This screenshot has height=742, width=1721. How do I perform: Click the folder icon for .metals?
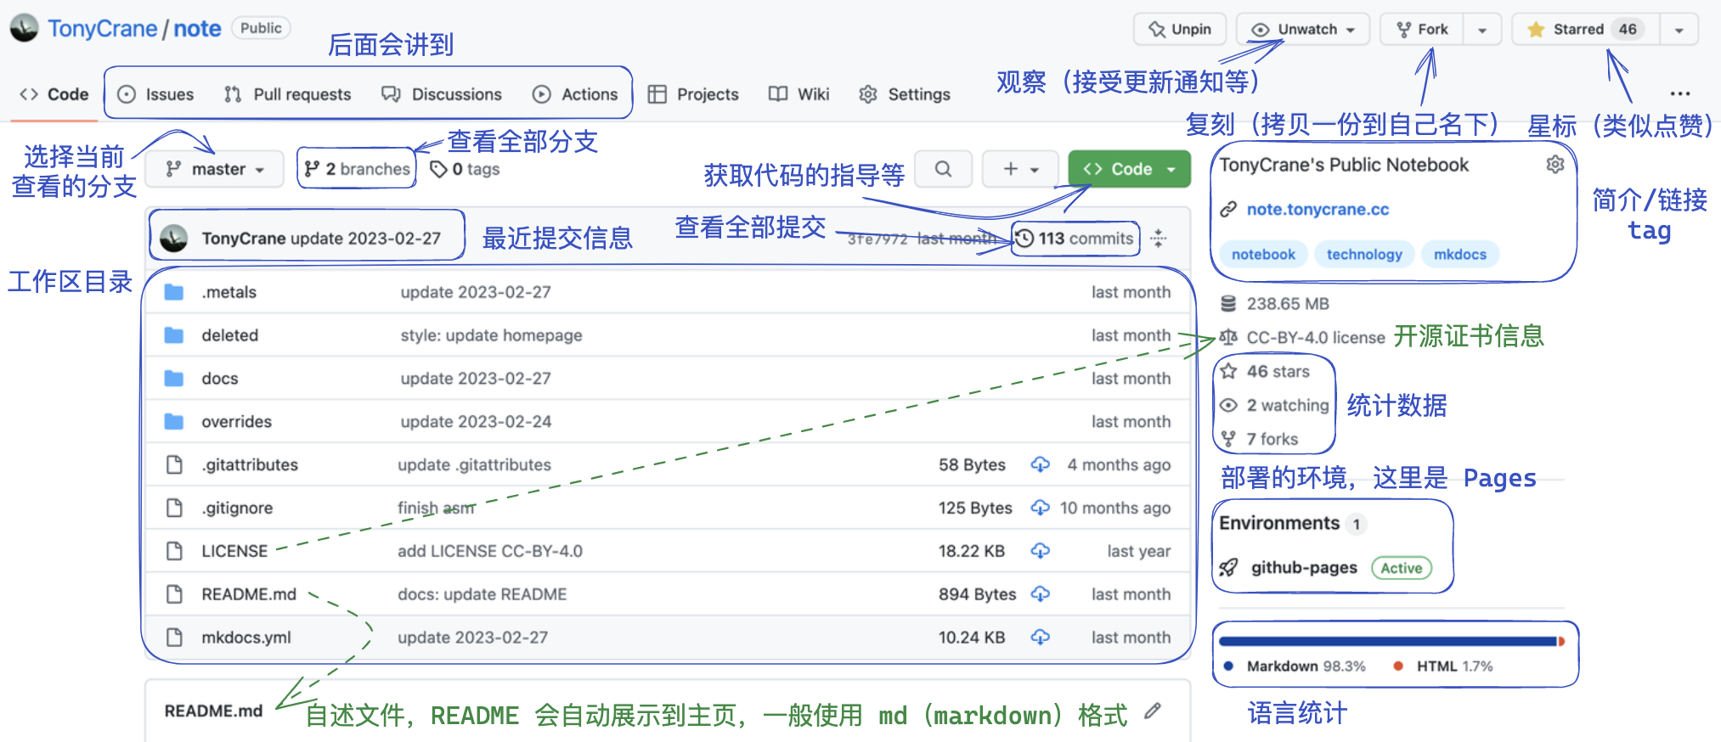pyautogui.click(x=174, y=292)
